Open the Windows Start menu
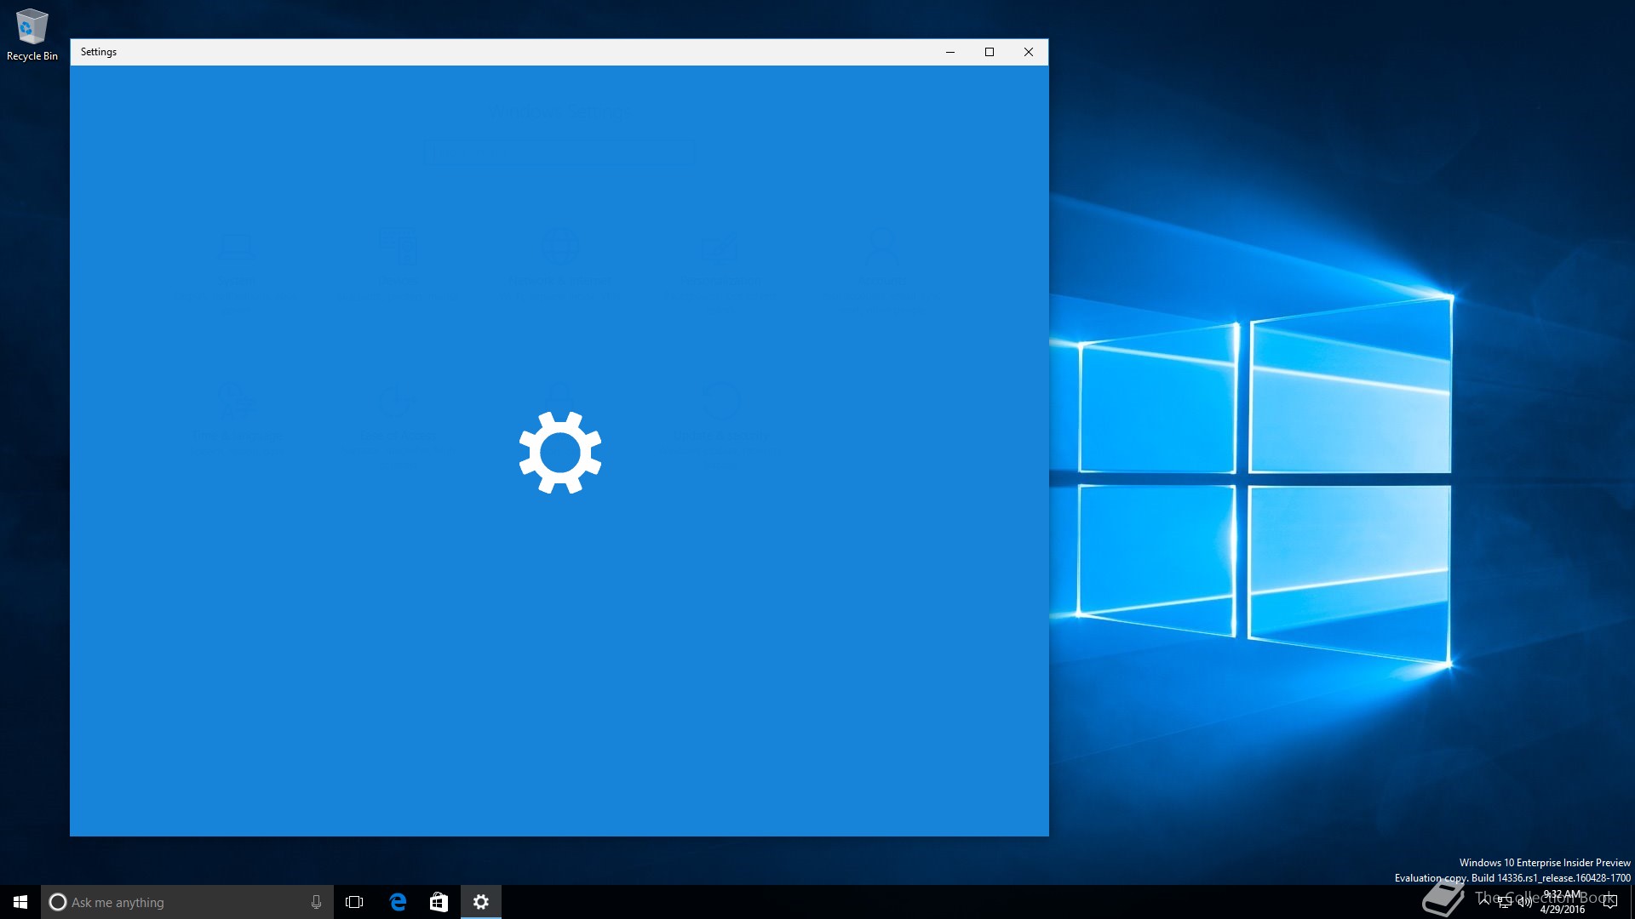The image size is (1635, 919). pyautogui.click(x=20, y=902)
